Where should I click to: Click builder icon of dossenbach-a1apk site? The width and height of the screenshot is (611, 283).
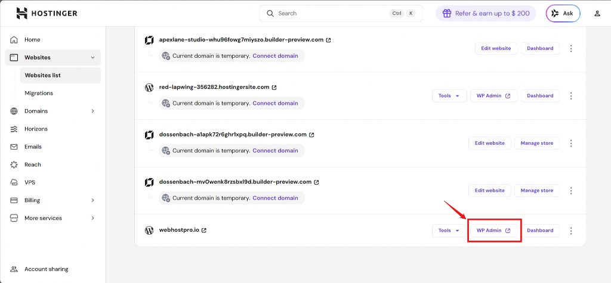149,135
